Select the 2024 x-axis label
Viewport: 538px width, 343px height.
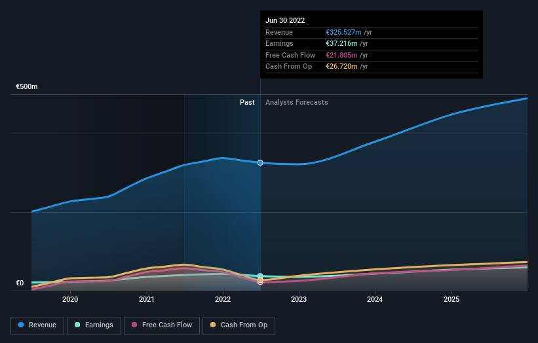coord(375,299)
